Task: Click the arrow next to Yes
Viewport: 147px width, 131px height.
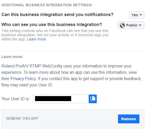Action: (141, 15)
